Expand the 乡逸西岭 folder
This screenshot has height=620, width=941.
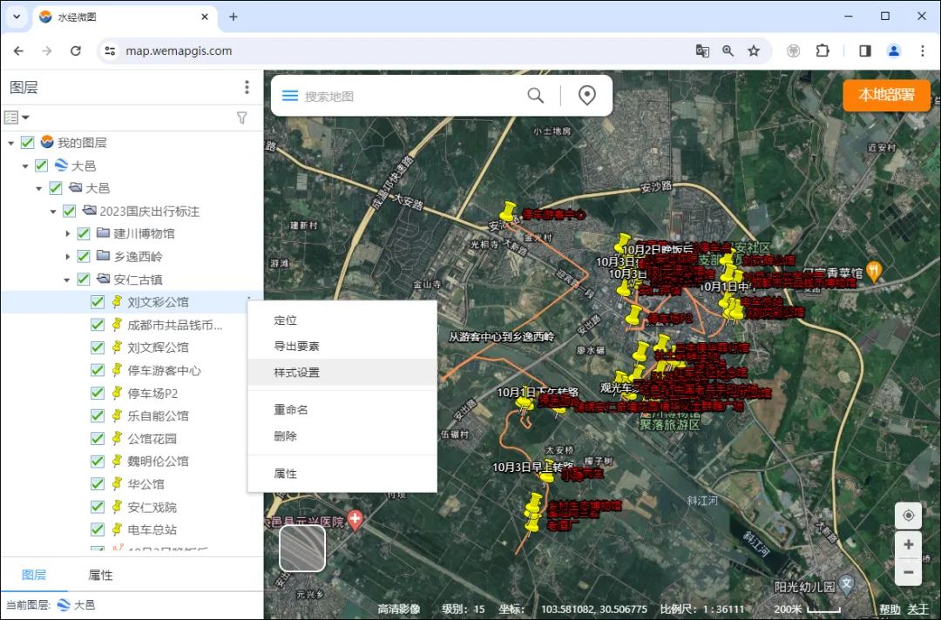tap(68, 256)
